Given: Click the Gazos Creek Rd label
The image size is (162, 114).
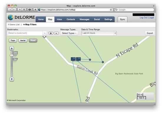Looking at the screenshot, I should tap(87, 70).
